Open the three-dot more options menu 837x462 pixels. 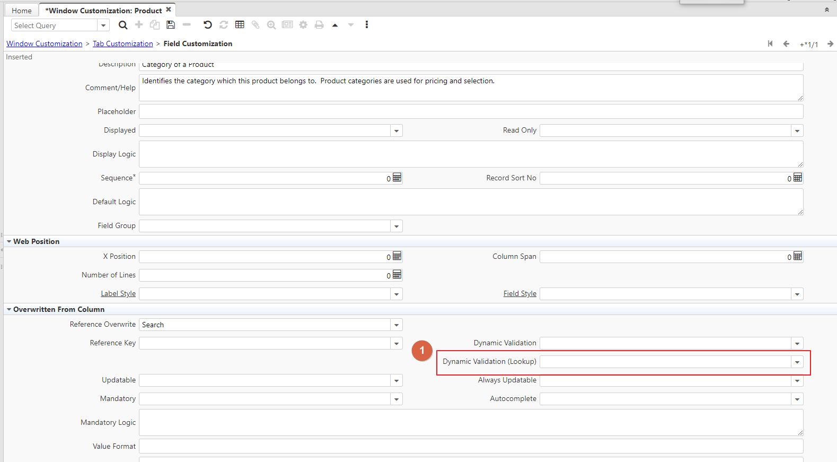coord(366,25)
